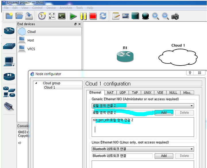Open the View menu
Screen dimensions: 207x168
pos(25,8)
